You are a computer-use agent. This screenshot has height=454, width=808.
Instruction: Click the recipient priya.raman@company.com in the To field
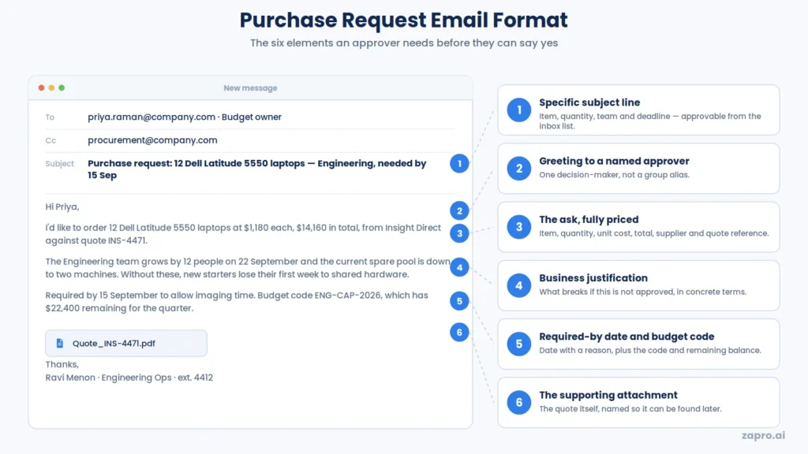click(x=151, y=117)
